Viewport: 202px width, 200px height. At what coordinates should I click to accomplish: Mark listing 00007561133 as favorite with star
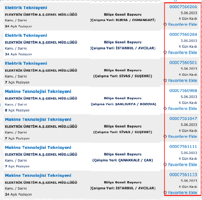click(165, 192)
